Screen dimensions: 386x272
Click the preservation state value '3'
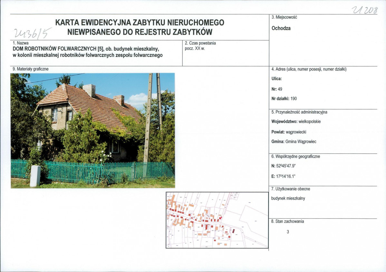[x=288, y=232]
